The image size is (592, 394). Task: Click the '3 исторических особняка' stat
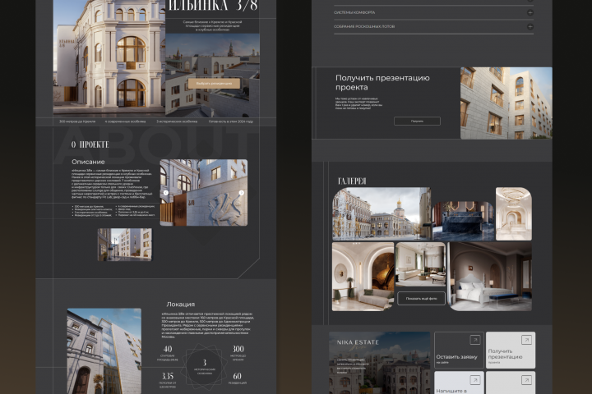(x=177, y=121)
